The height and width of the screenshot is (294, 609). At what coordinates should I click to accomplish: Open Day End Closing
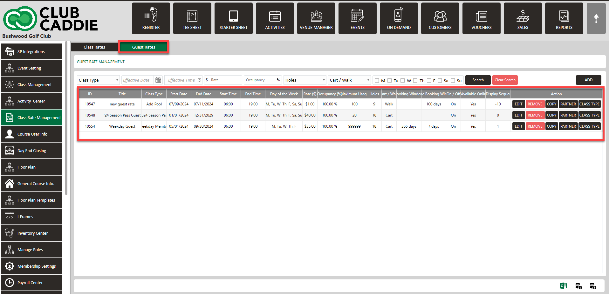(x=31, y=150)
